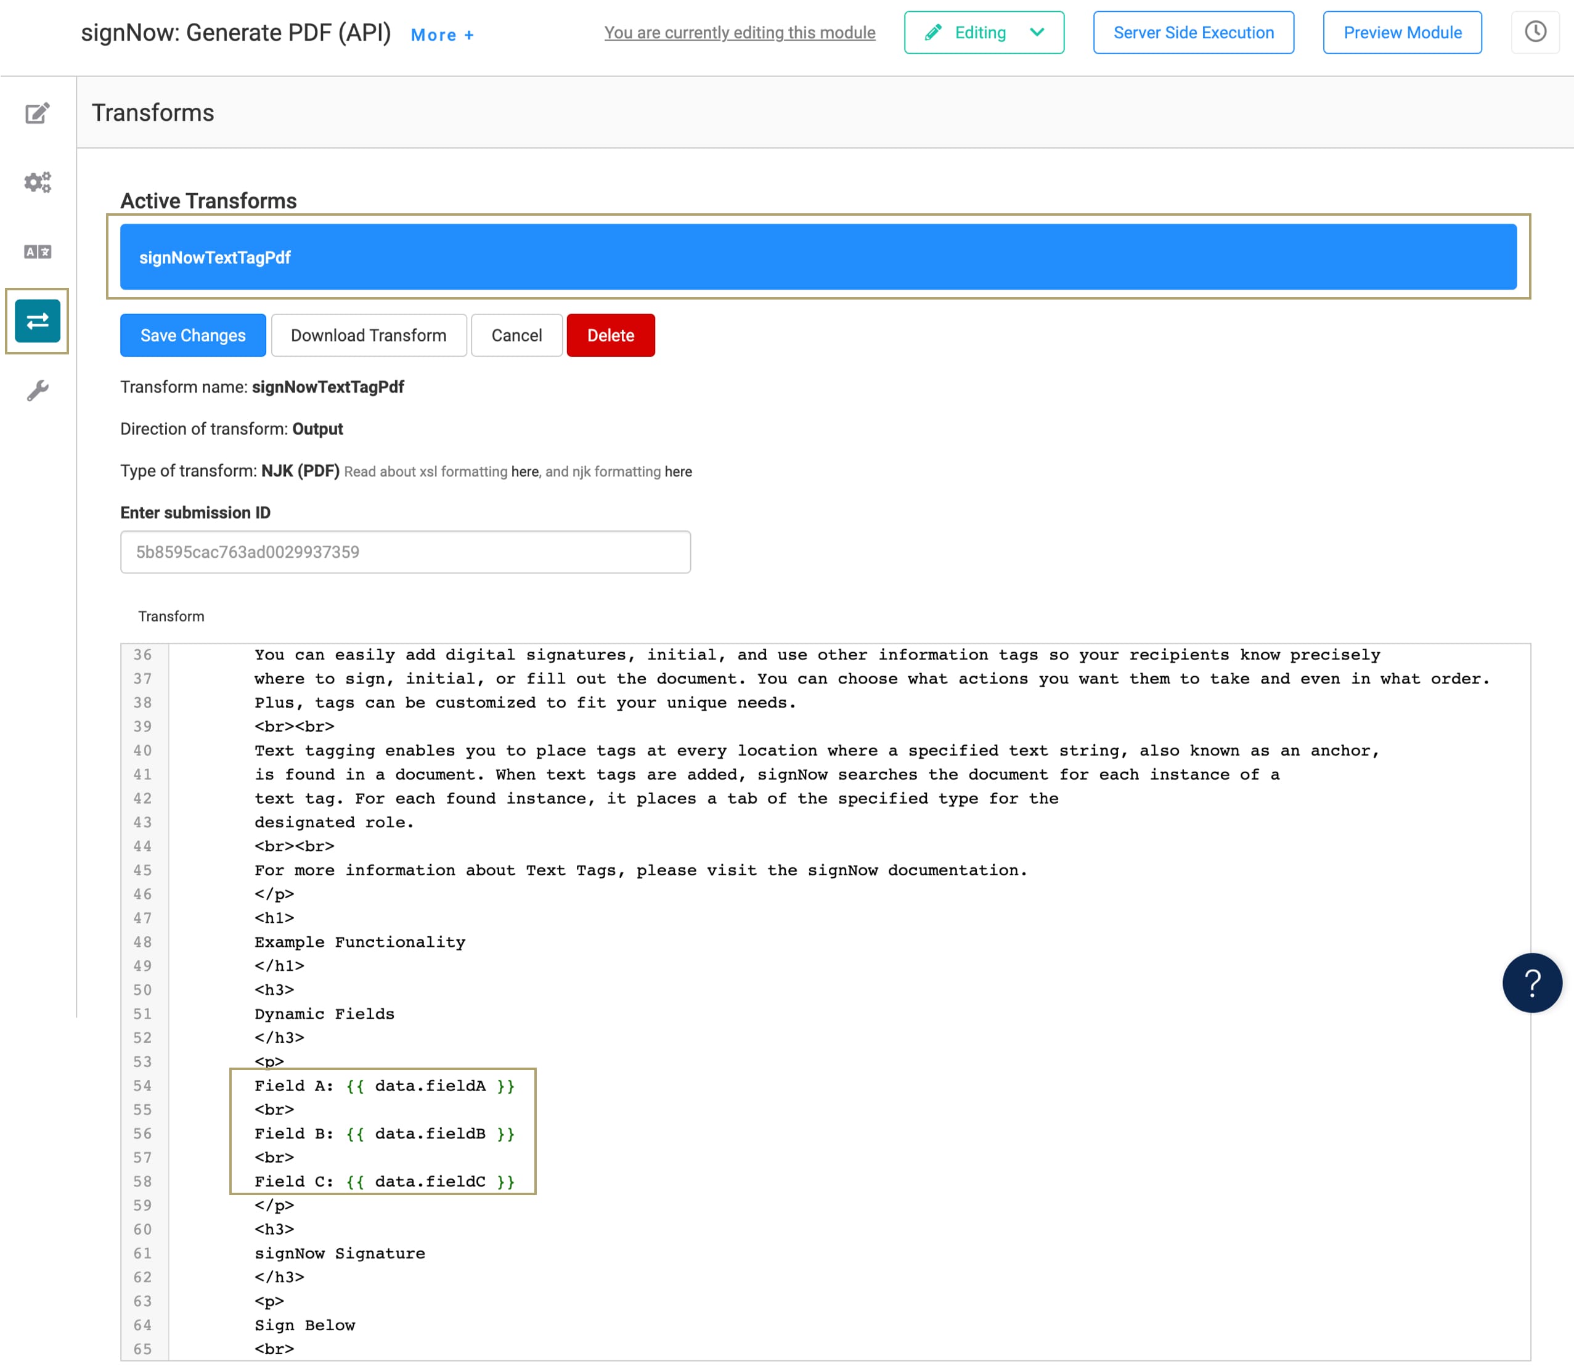Select the Transforms arrows icon in sidebar
The image size is (1574, 1369).
point(38,321)
